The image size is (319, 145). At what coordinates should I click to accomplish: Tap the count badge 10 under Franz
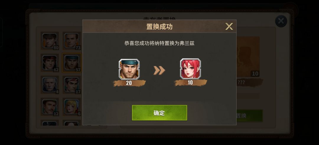pos(191,83)
